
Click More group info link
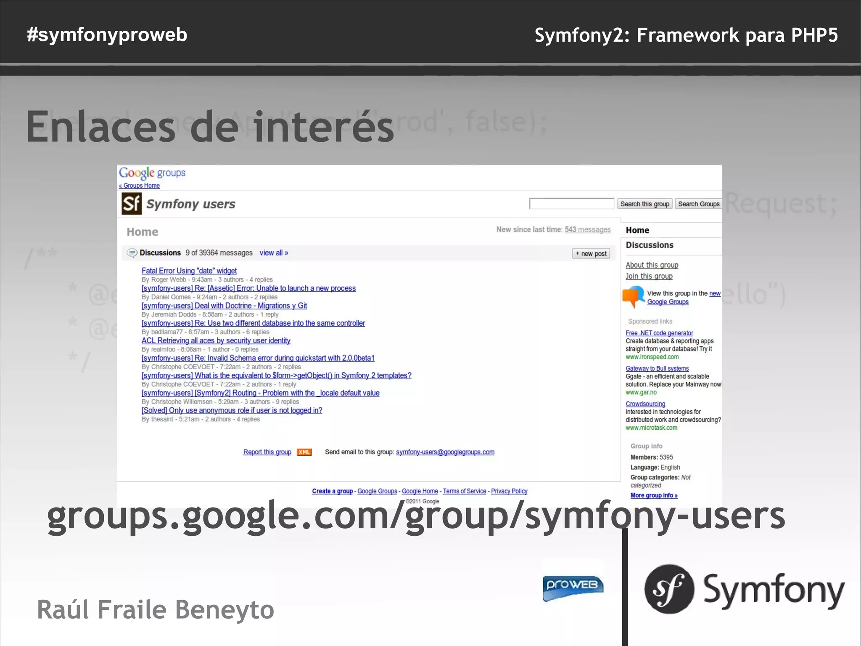654,495
